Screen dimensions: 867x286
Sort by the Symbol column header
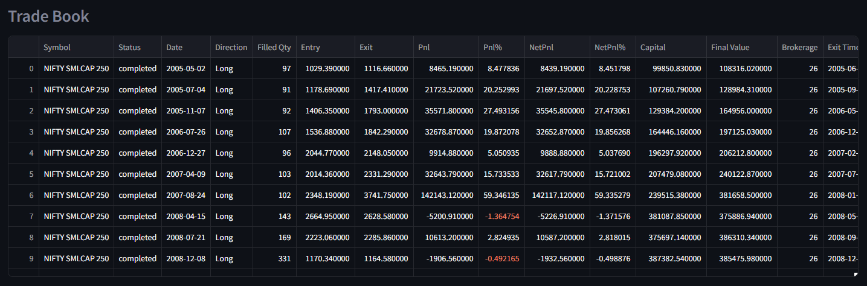click(76, 47)
